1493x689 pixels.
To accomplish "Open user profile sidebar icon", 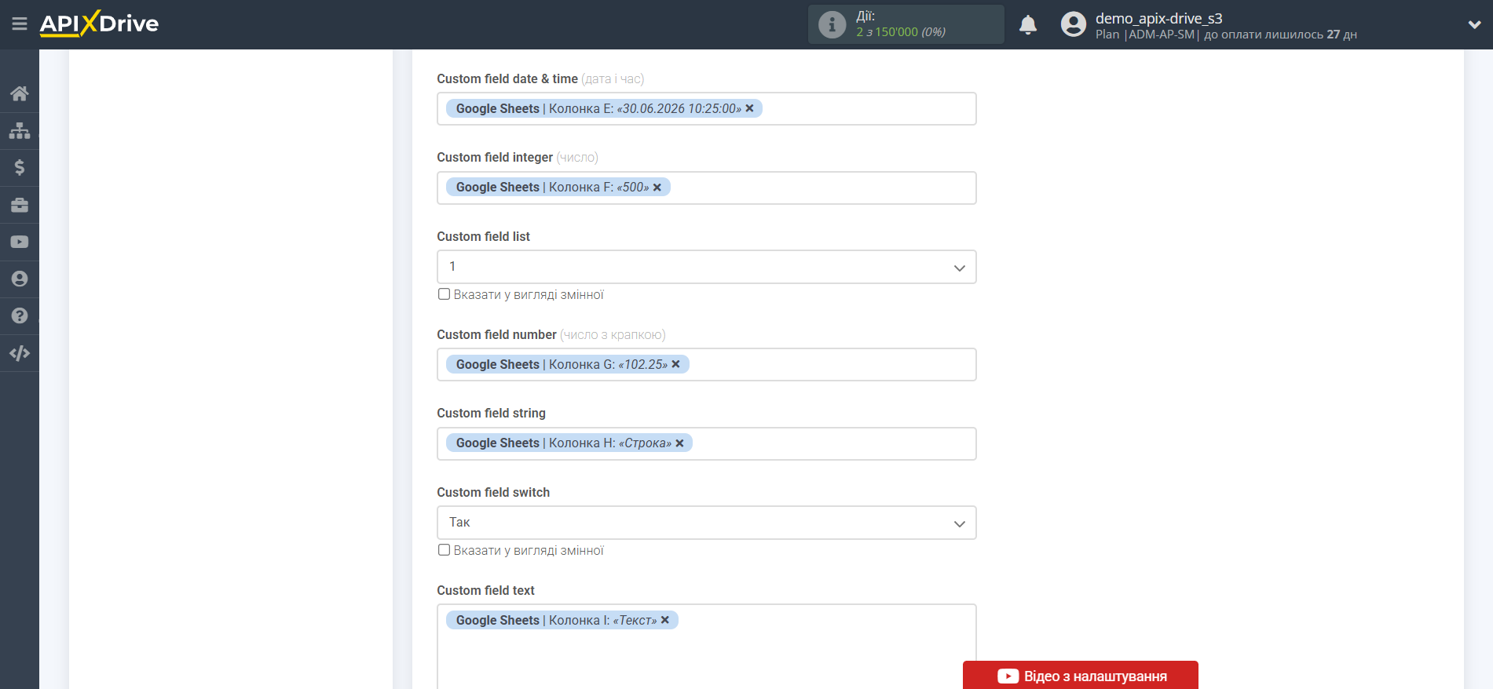I will 20,279.
